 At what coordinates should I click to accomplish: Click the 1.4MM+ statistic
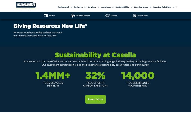coord(53,76)
